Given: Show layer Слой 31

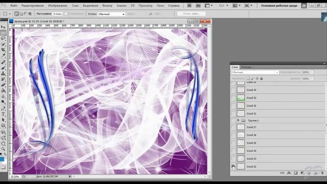Looking at the screenshot, I should [x=233, y=113].
